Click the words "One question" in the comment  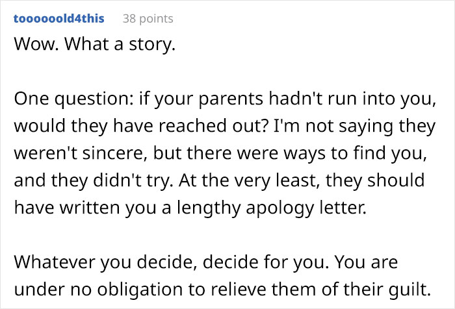click(57, 99)
